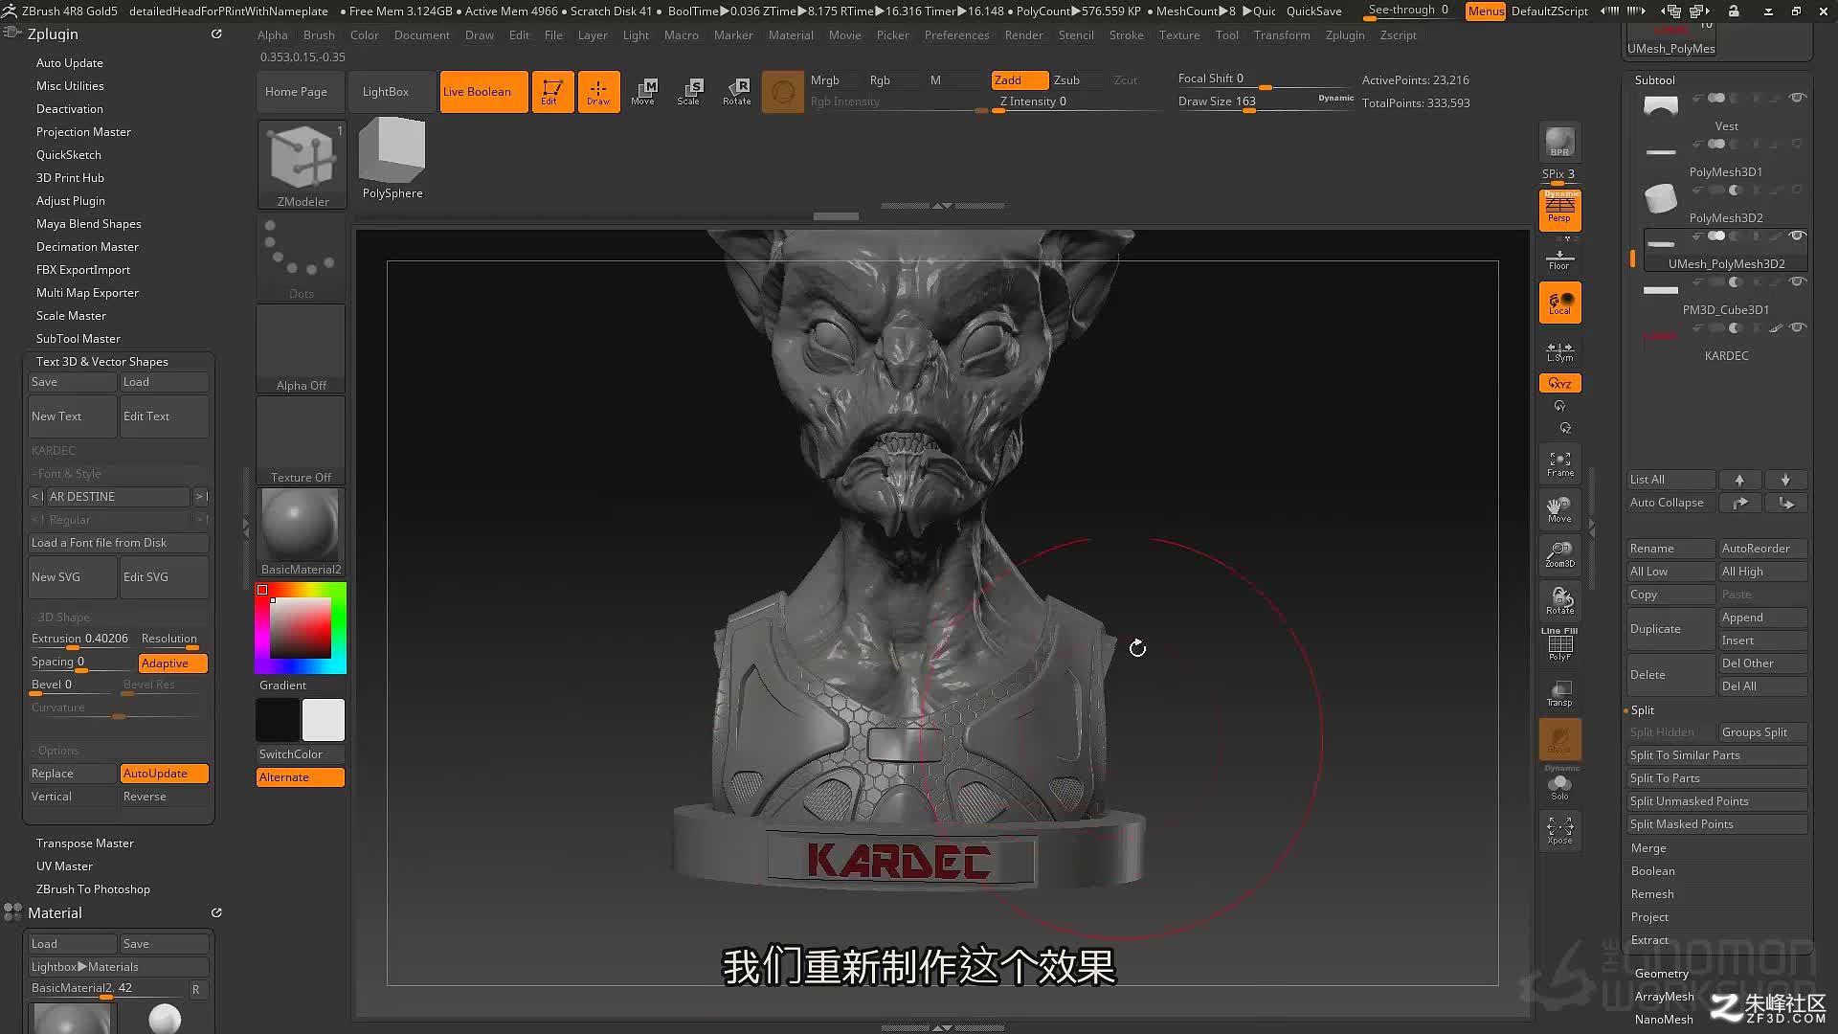Viewport: 1838px width, 1034px height.
Task: Select the white secondary color swatch
Action: click(x=324, y=720)
